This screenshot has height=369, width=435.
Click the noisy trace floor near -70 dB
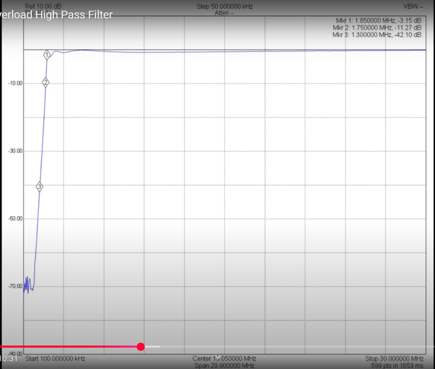pyautogui.click(x=29, y=284)
